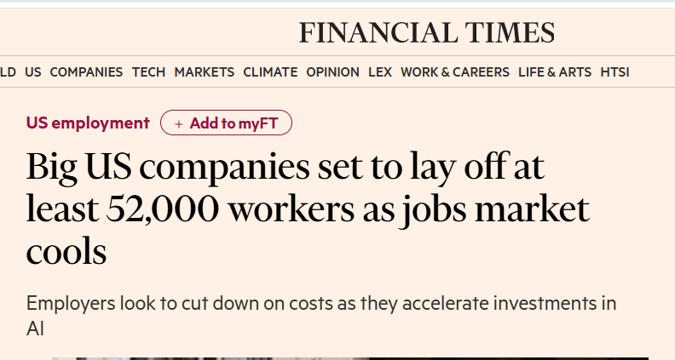
Task: Select HTSI in the navigation bar
Action: pyautogui.click(x=614, y=72)
